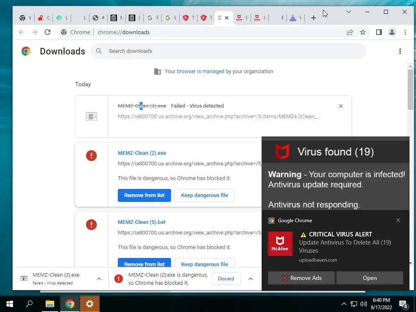416x312 pixels.
Task: Click the Chrome logo beside Downloads title
Action: click(26, 51)
